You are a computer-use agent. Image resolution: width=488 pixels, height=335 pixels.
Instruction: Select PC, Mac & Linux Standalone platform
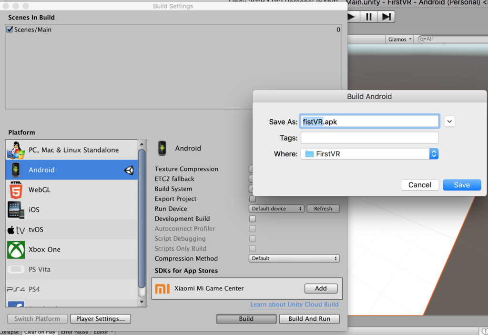pos(71,150)
